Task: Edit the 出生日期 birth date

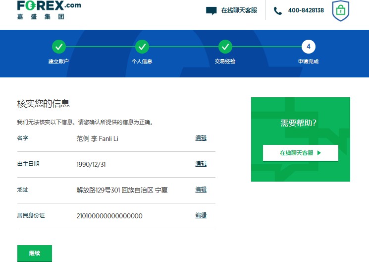Action: [x=201, y=164]
